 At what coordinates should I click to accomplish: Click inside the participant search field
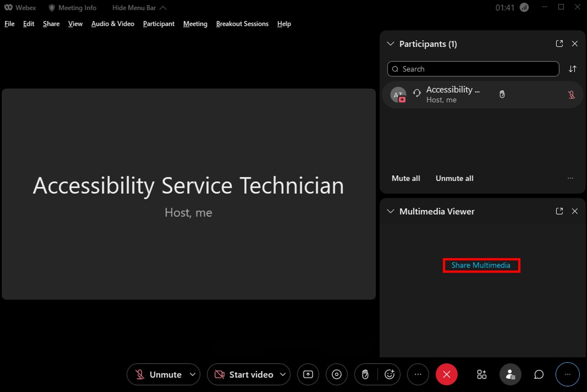(473, 69)
